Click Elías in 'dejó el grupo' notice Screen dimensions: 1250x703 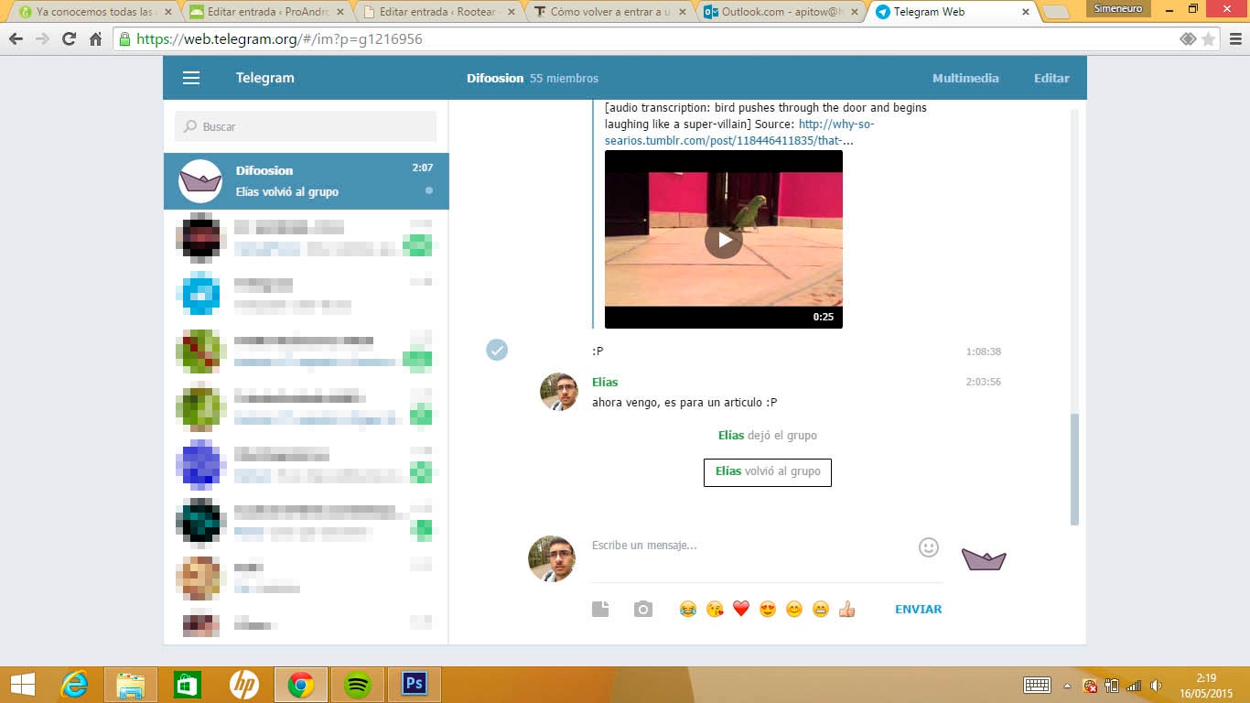(x=731, y=436)
